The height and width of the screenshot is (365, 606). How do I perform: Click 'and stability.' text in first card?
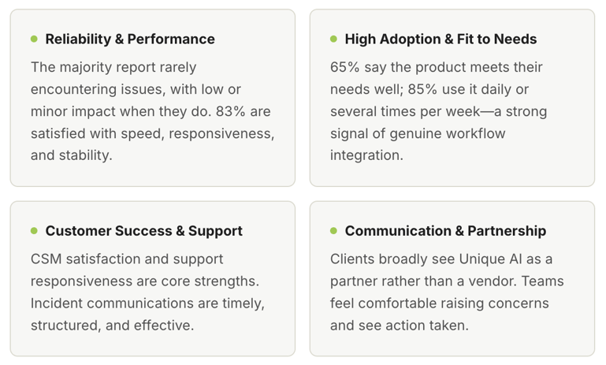[72, 155]
